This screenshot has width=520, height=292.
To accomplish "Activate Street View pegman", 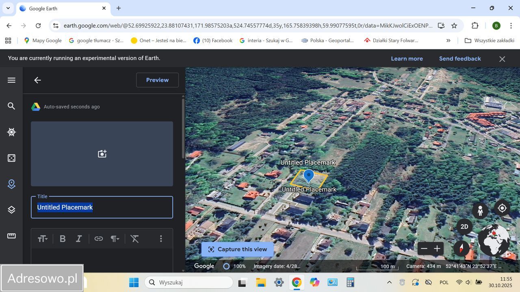I will coord(480,210).
